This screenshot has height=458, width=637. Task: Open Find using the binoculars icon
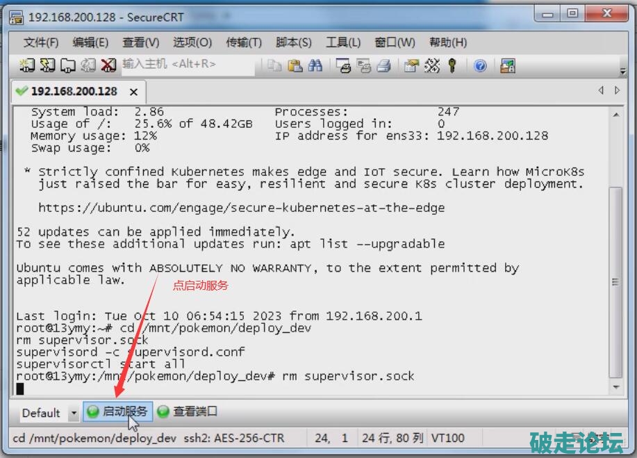(x=315, y=65)
